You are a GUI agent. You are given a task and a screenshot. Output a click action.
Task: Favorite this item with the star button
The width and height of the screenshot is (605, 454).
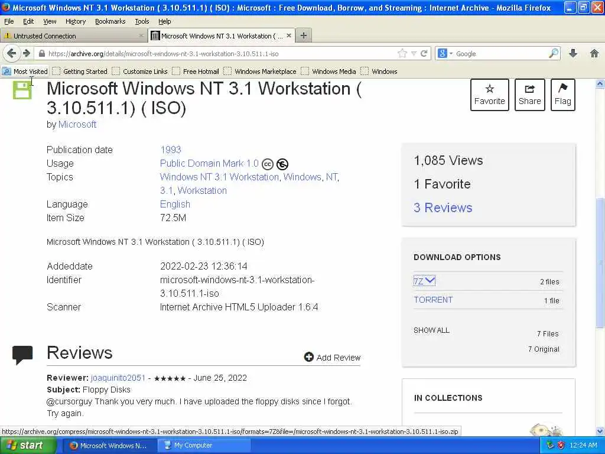(x=490, y=95)
